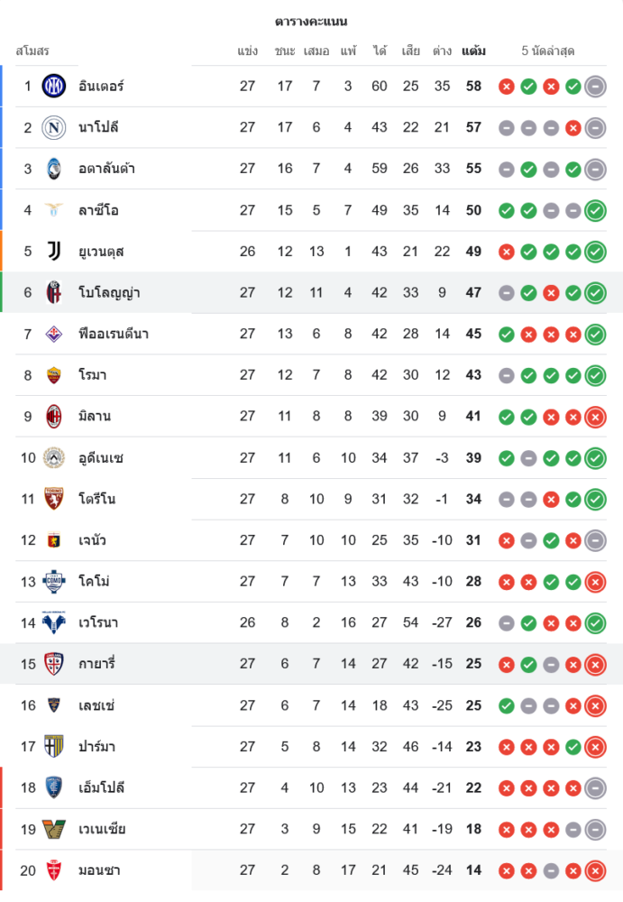Open the โบโลญญ่า (Bologna) team link
The width and height of the screenshot is (623, 902).
pos(109,292)
